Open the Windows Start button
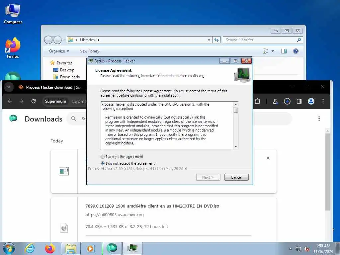340x255 pixels. (9, 248)
